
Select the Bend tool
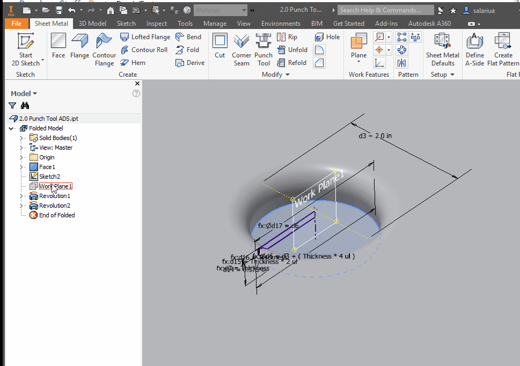pyautogui.click(x=188, y=37)
